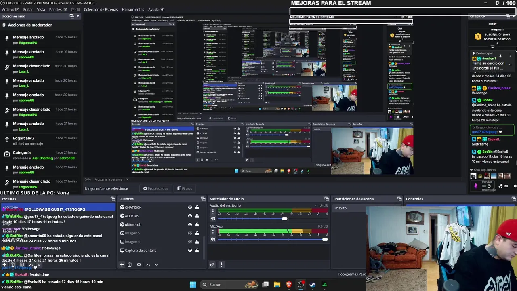Open the Herramientas menu
This screenshot has height=291, width=517.
point(133,9)
